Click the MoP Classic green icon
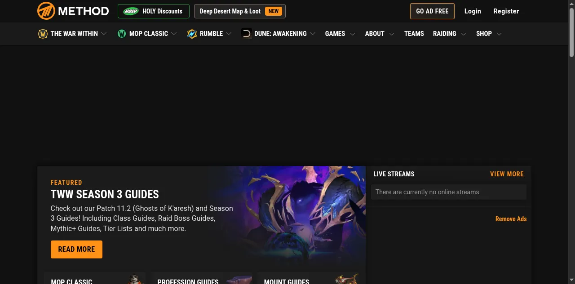Screen dimensions: 575x284 [x=122, y=34]
